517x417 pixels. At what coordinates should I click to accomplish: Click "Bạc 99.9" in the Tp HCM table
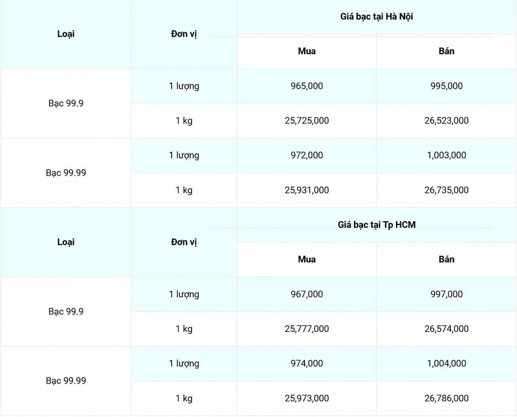pyautogui.click(x=66, y=311)
